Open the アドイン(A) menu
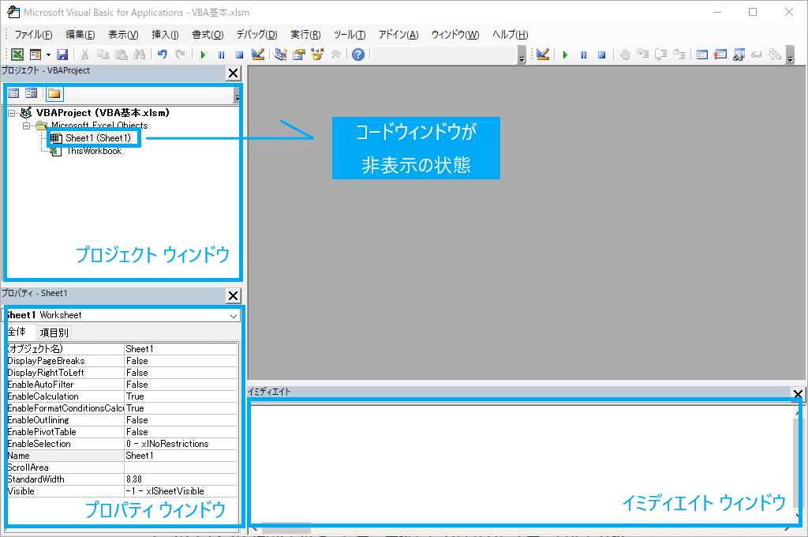Screen dimensions: 808x537 [x=398, y=35]
